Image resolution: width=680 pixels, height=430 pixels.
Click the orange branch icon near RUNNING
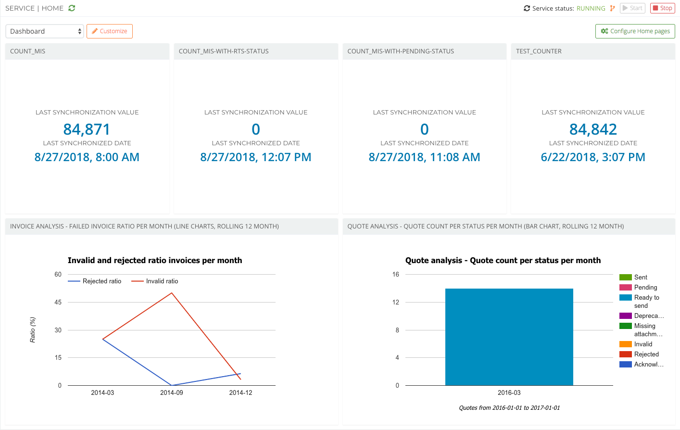tap(612, 8)
